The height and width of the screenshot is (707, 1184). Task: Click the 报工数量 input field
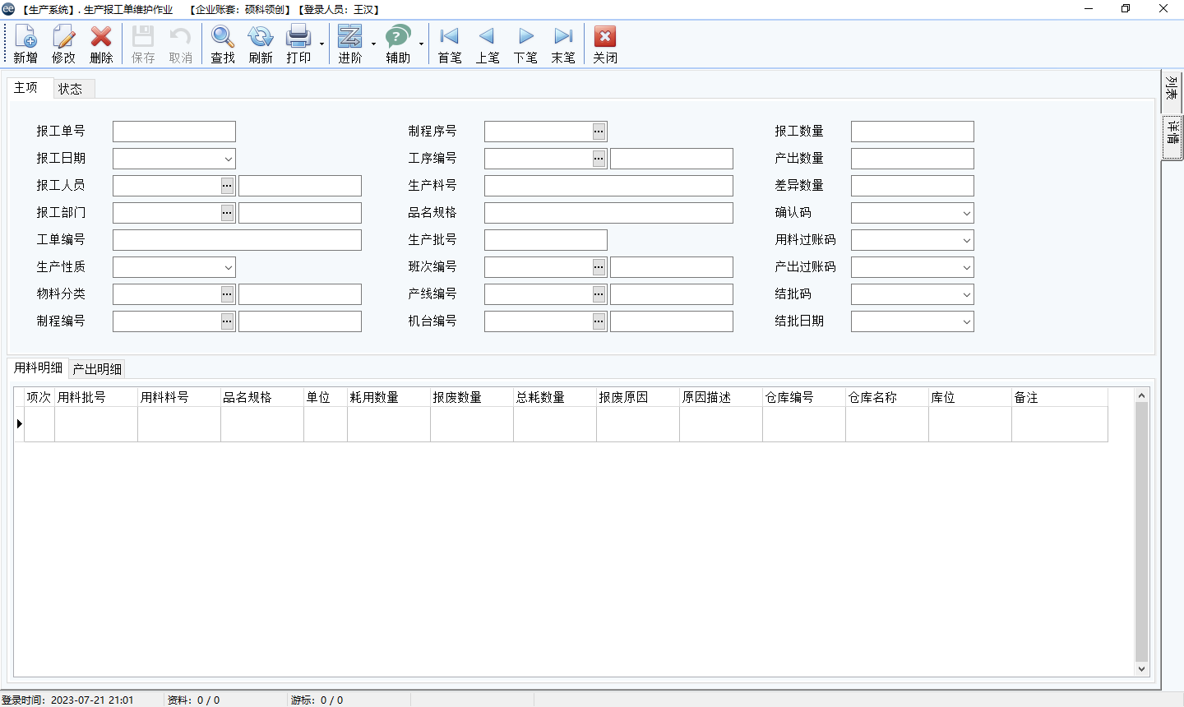click(x=913, y=132)
